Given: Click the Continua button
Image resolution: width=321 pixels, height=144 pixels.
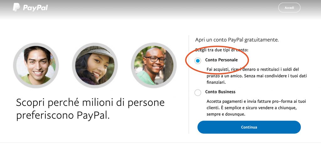Looking at the screenshot, I should (249, 127).
